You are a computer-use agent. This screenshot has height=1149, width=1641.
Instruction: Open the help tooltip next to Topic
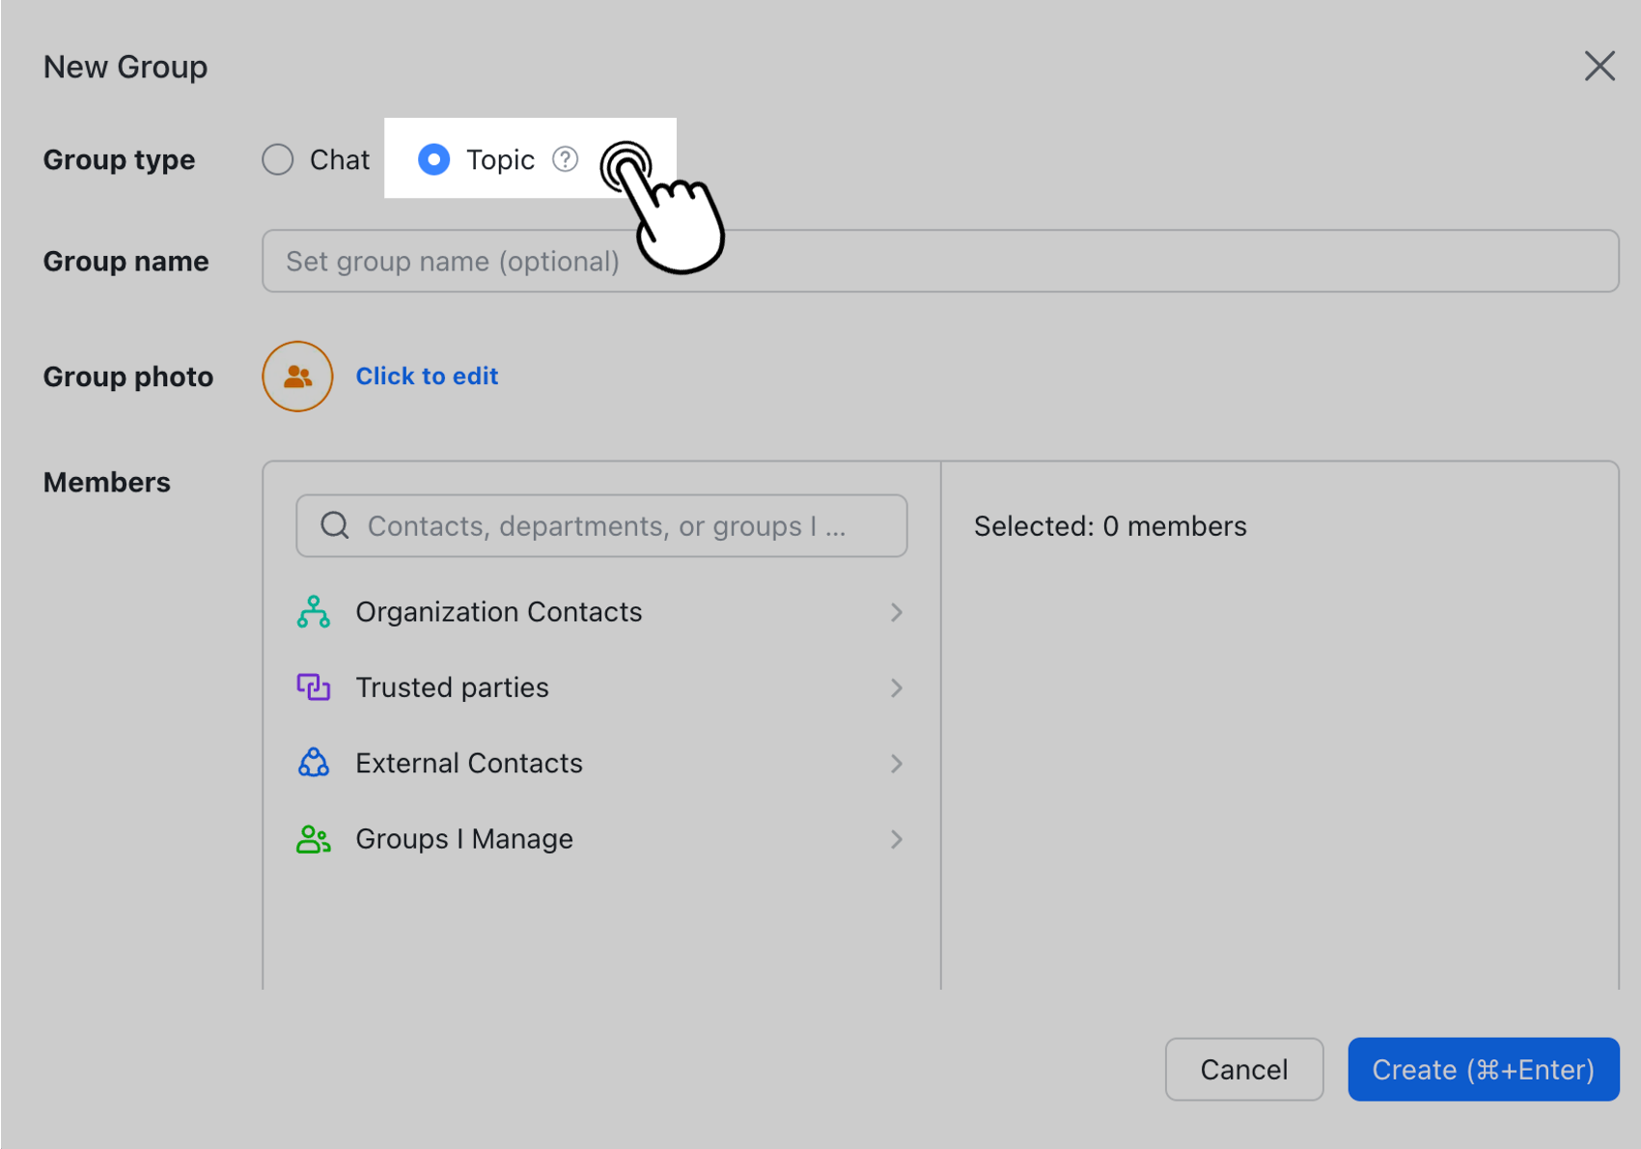[565, 158]
